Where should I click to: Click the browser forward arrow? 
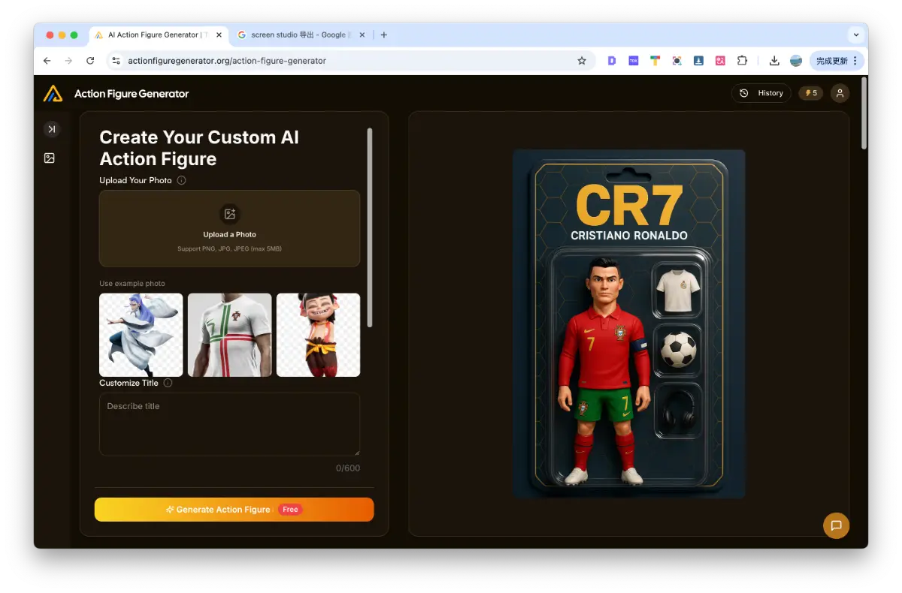[68, 61]
